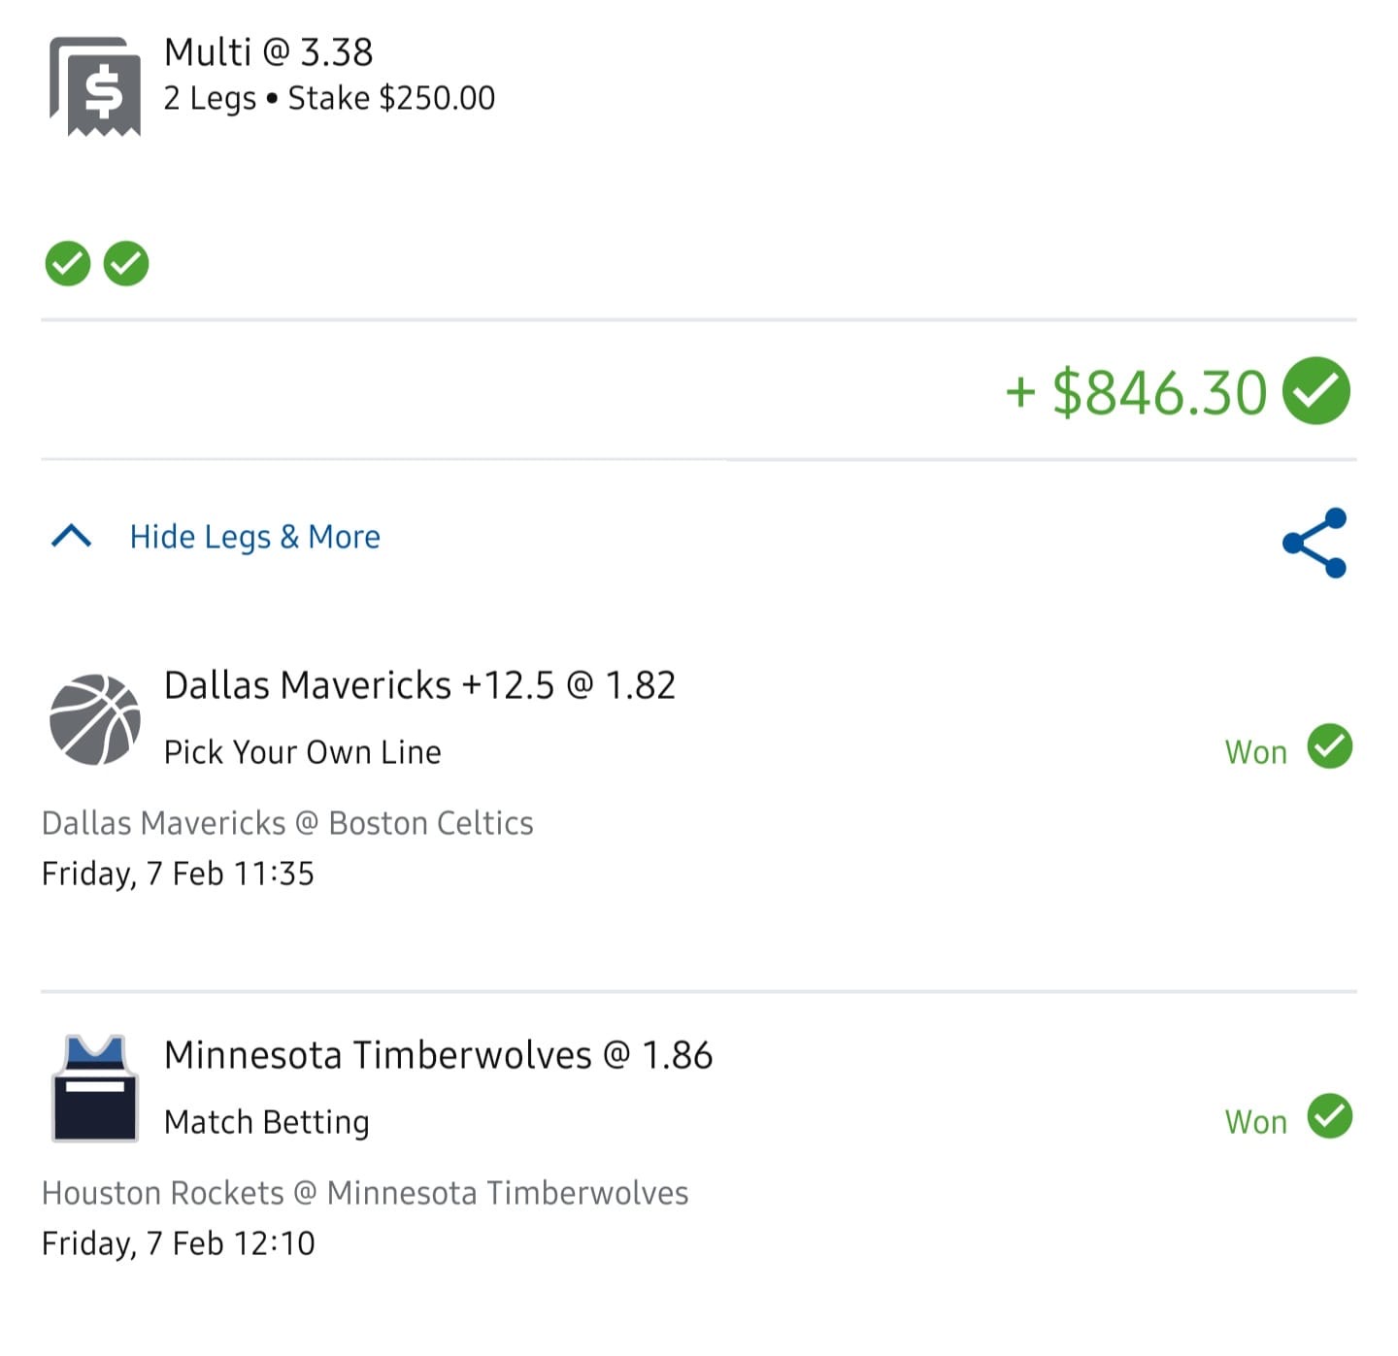Tap the large green checkmark beside $846.30
The width and height of the screenshot is (1398, 1356).
[1316, 391]
